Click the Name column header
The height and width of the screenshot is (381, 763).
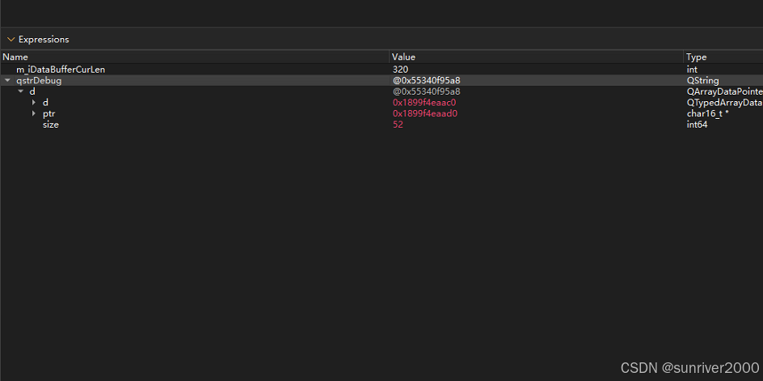(x=195, y=57)
